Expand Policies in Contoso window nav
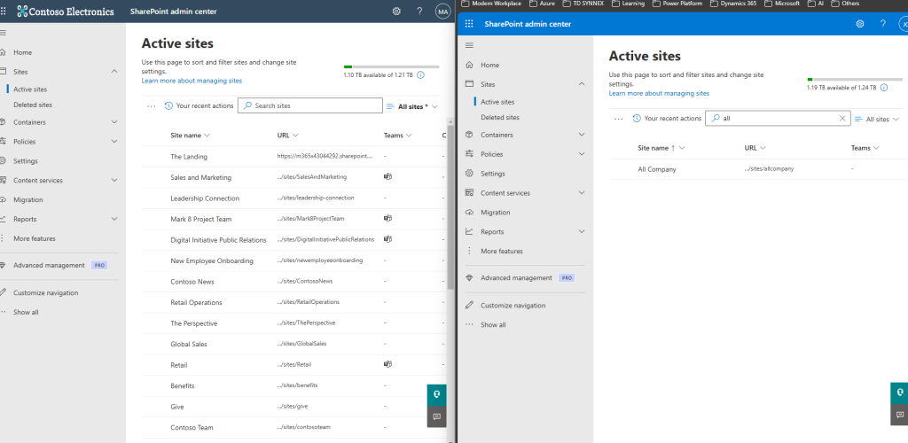Image resolution: width=908 pixels, height=443 pixels. (x=114, y=141)
